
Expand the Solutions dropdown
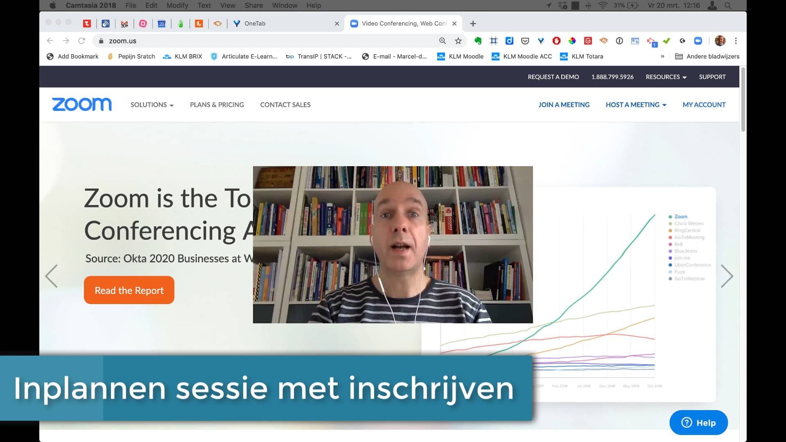click(152, 105)
